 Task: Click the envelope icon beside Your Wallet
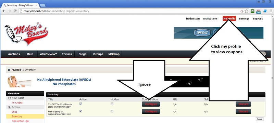tap(10, 98)
